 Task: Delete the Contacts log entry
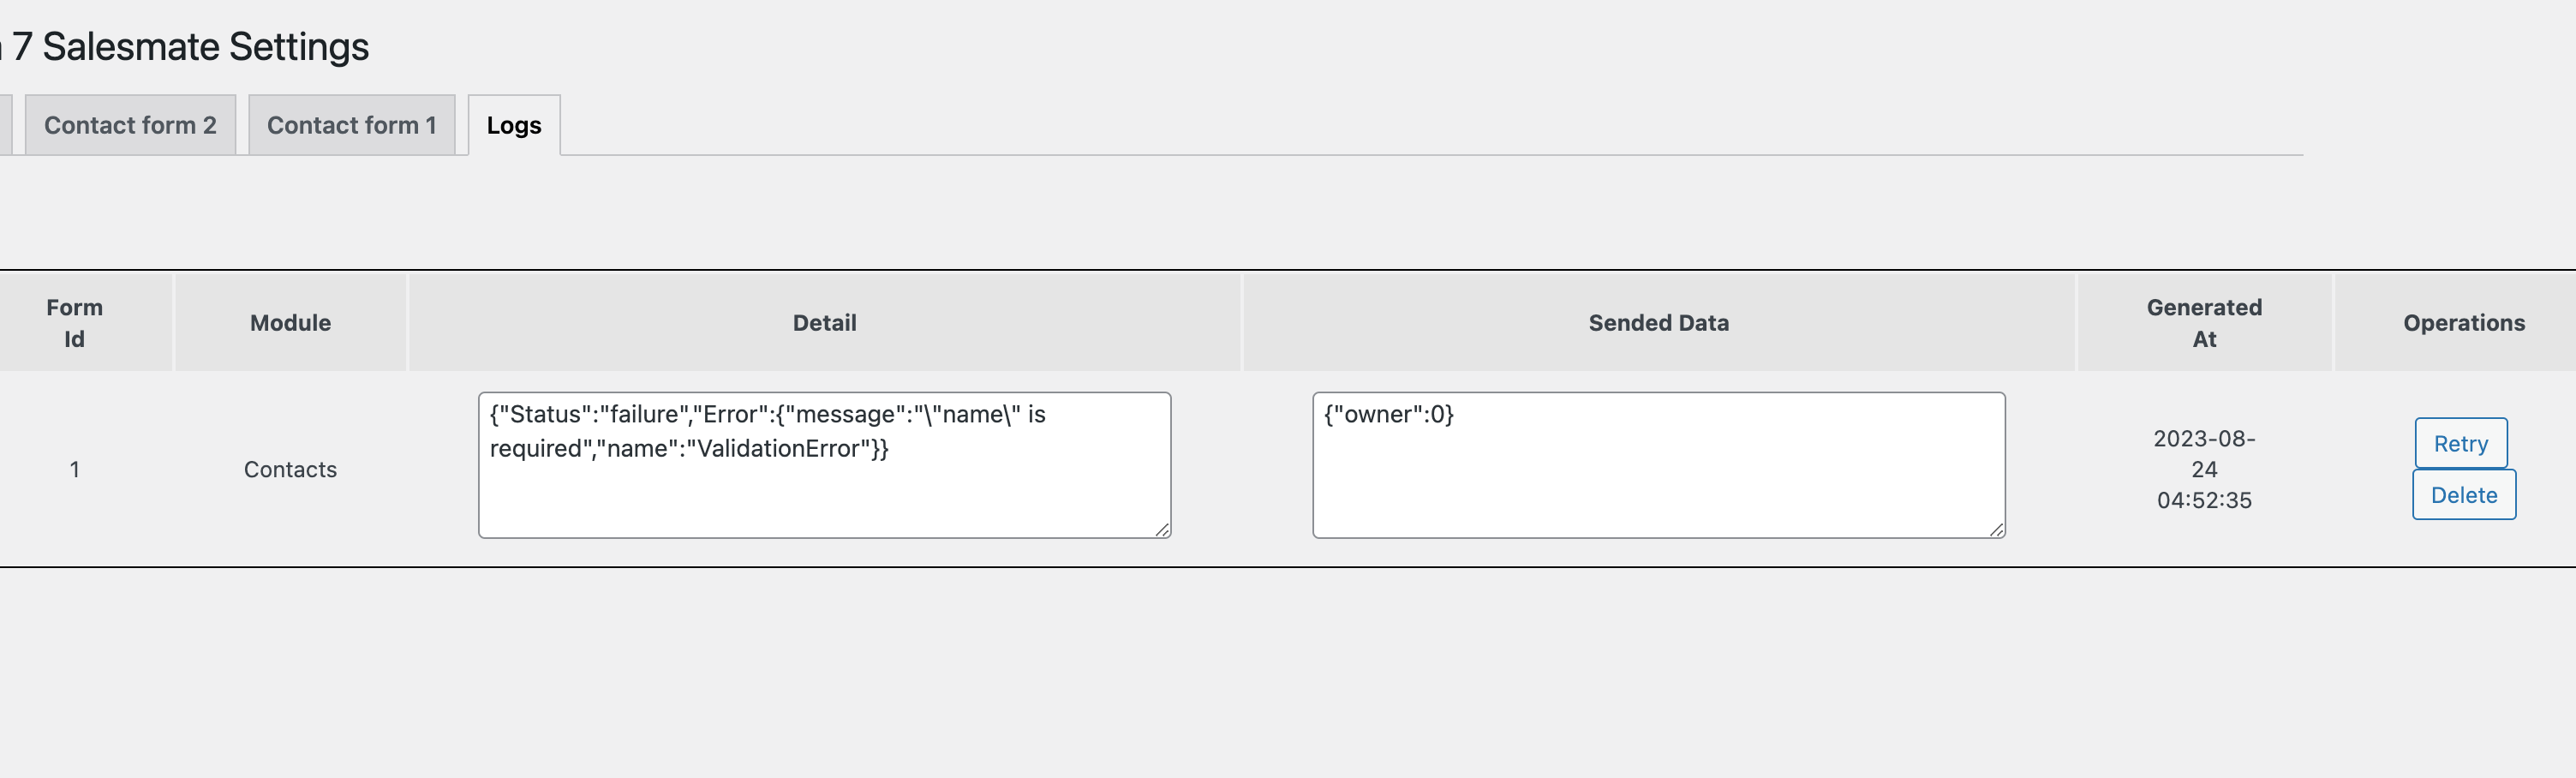[2464, 495]
